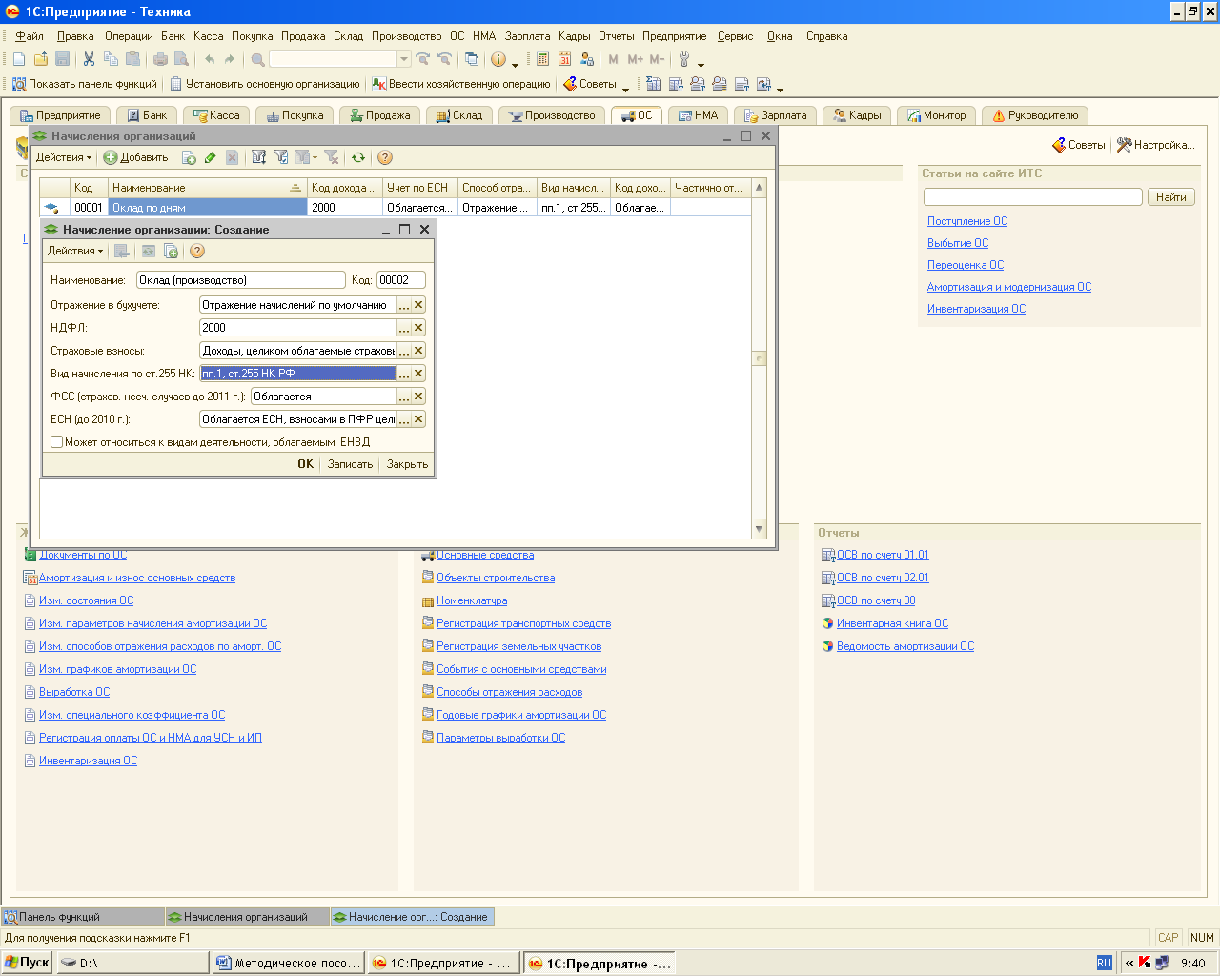Click the Пуск start button
The width and height of the screenshot is (1220, 976).
[x=27, y=963]
